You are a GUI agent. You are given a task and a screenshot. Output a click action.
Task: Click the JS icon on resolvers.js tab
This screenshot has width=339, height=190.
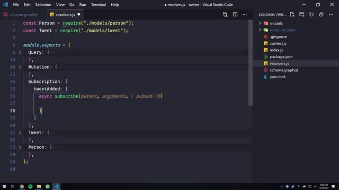[52, 14]
